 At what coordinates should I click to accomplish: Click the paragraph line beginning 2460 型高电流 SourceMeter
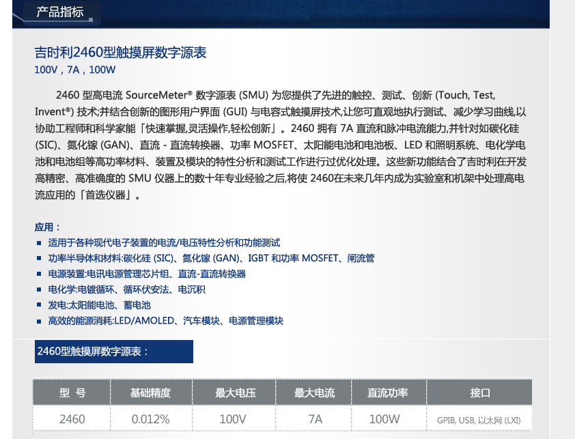pos(275,96)
